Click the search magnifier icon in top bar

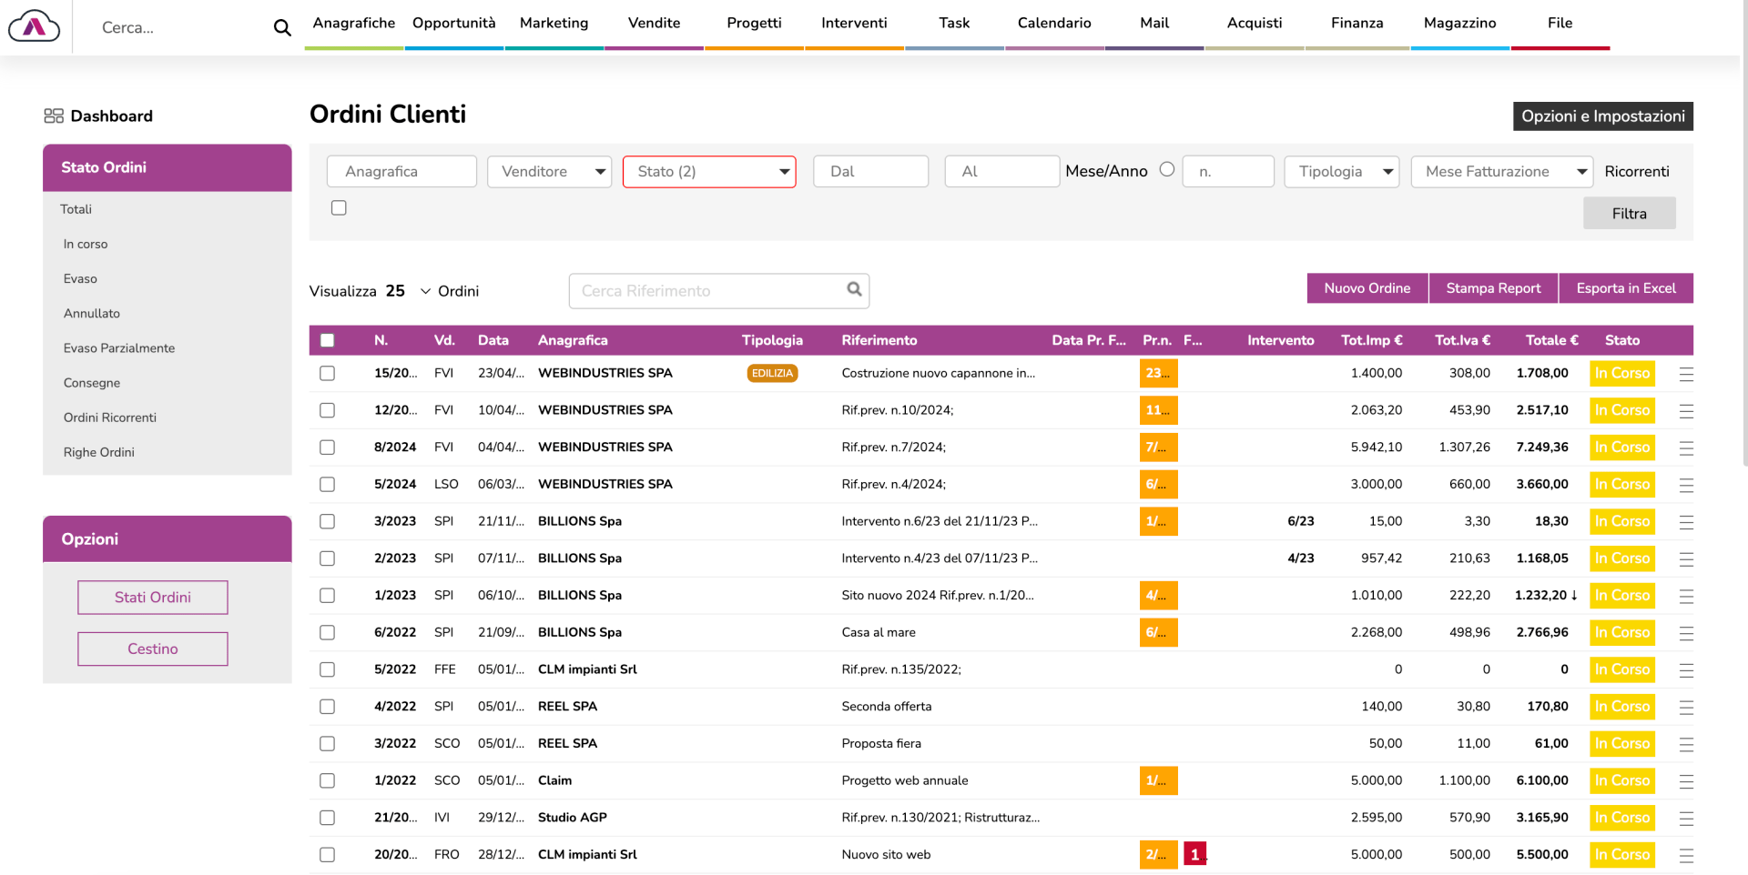point(282,28)
